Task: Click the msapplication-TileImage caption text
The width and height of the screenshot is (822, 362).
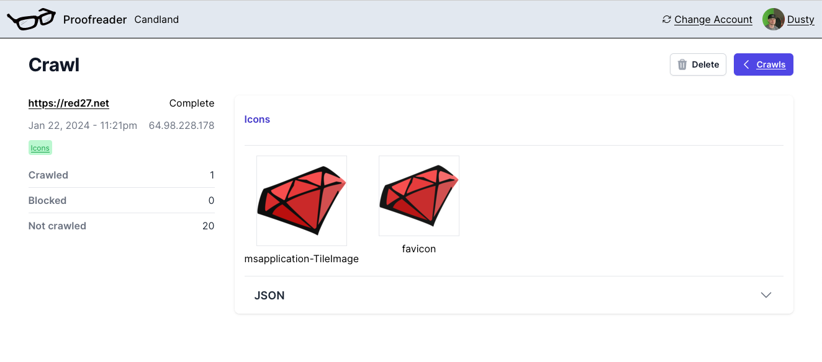Action: (302, 259)
